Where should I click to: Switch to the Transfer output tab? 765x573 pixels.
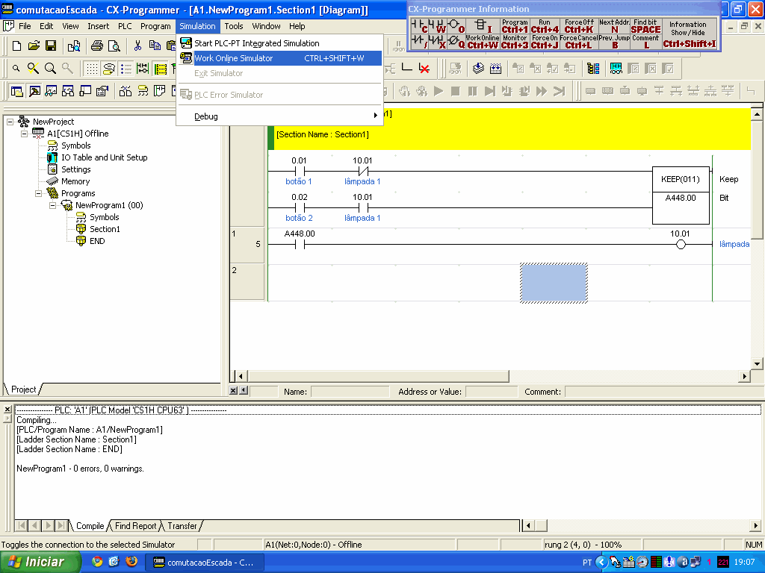(182, 526)
